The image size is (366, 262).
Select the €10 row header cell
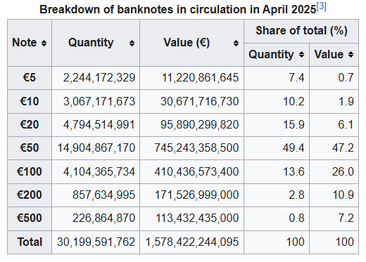point(30,102)
